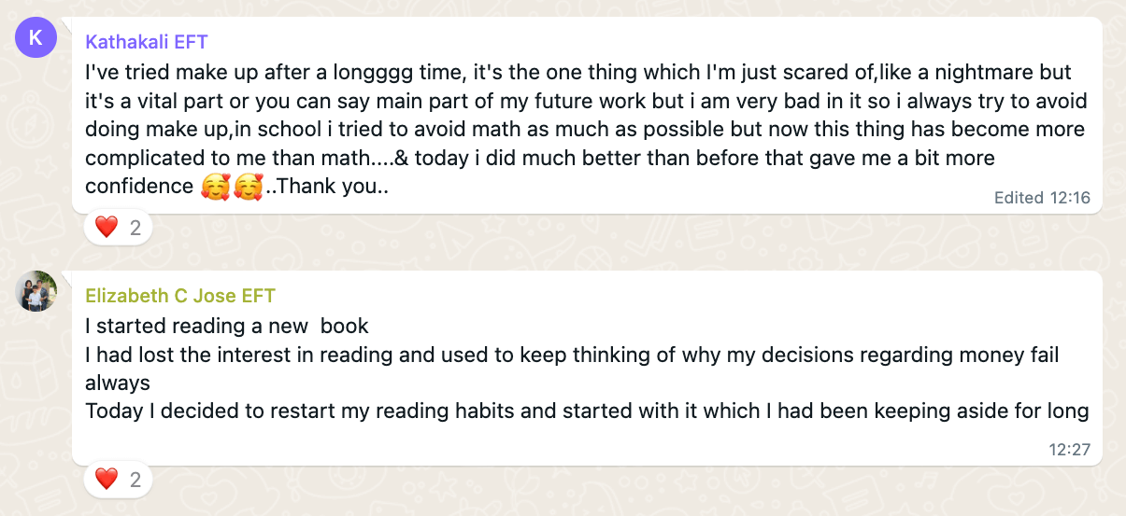
Task: Click the heart emoji below reading message
Action: pos(107,480)
